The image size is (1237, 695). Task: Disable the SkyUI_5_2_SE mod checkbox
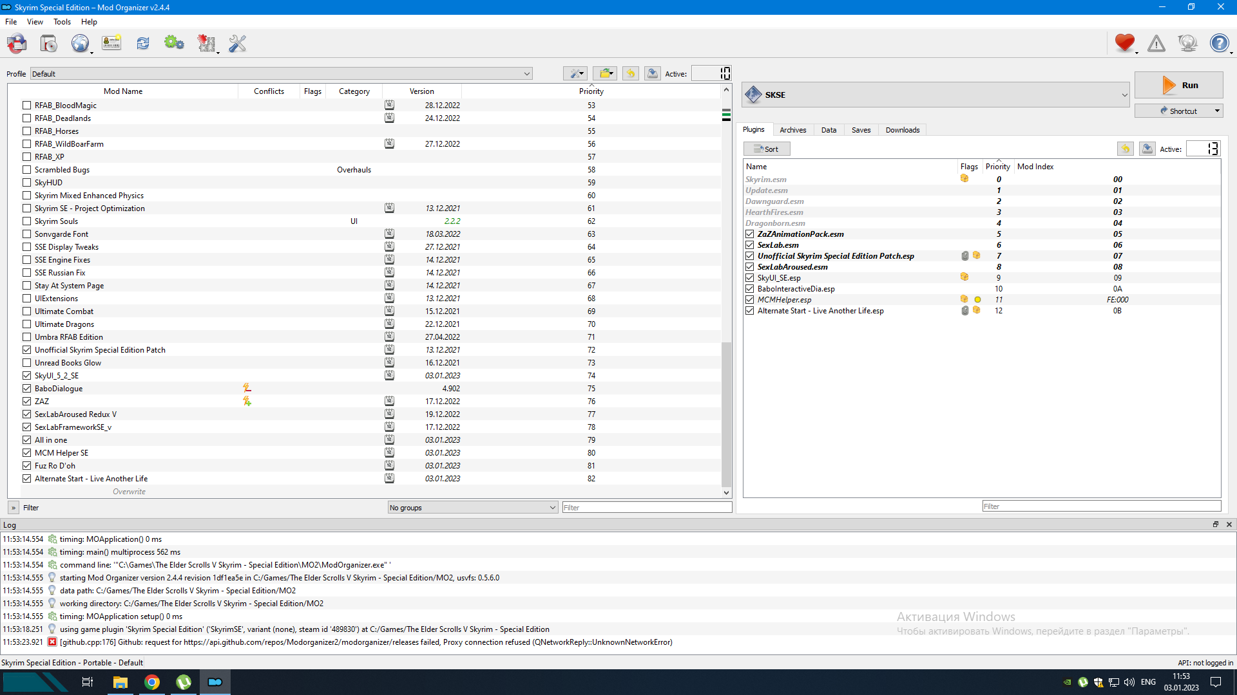point(26,376)
